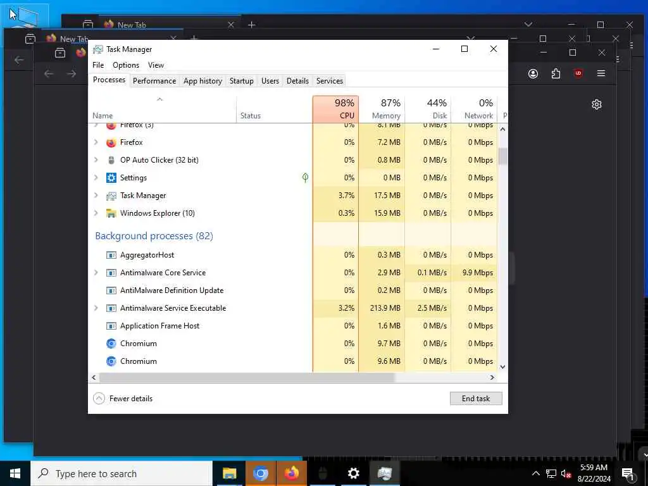The width and height of the screenshot is (648, 486).
Task: Click the Task Manager taskbar icon
Action: [x=384, y=473]
